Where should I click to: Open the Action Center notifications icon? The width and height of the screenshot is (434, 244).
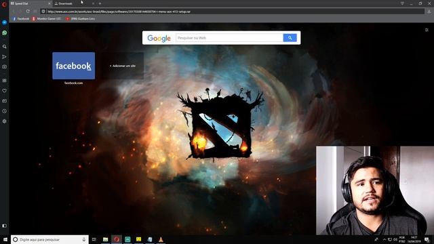coord(427,239)
